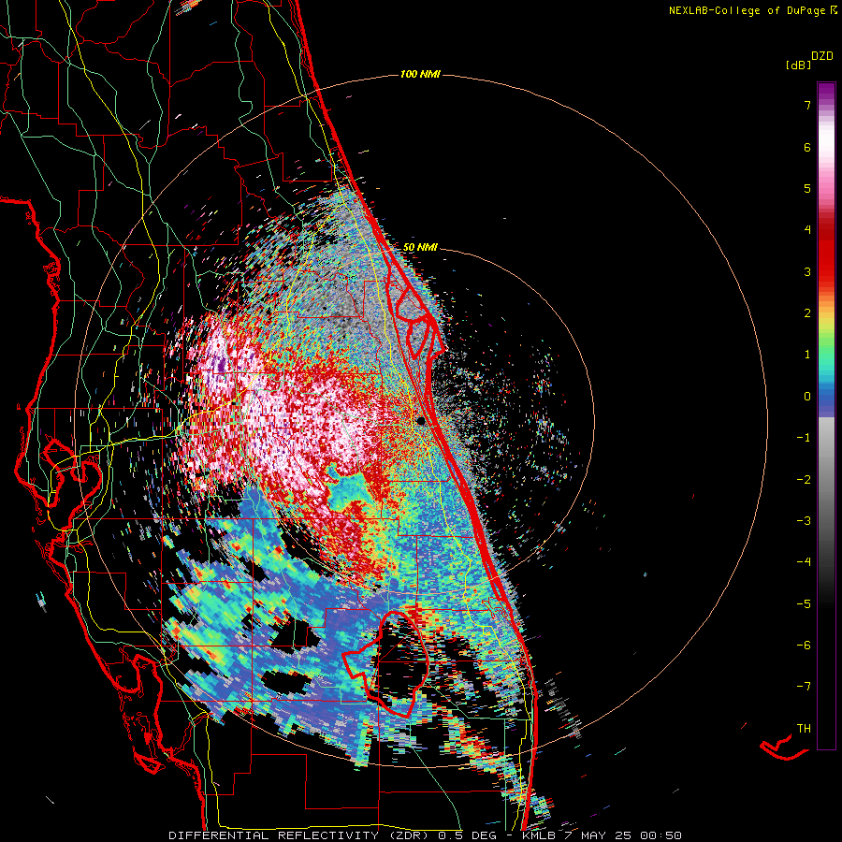Select scale value -4 on the legend
Viewport: 842px width, 842px height.
(x=804, y=562)
